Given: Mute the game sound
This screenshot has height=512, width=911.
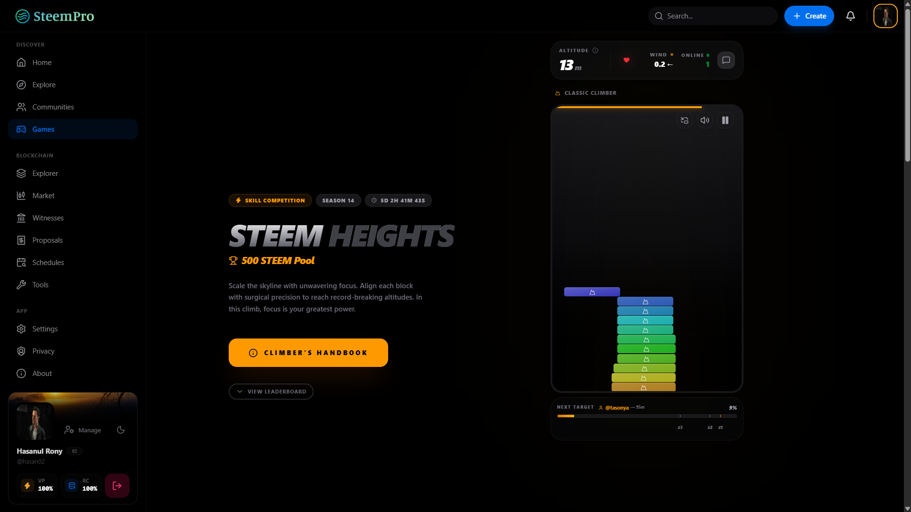Looking at the screenshot, I should point(705,120).
